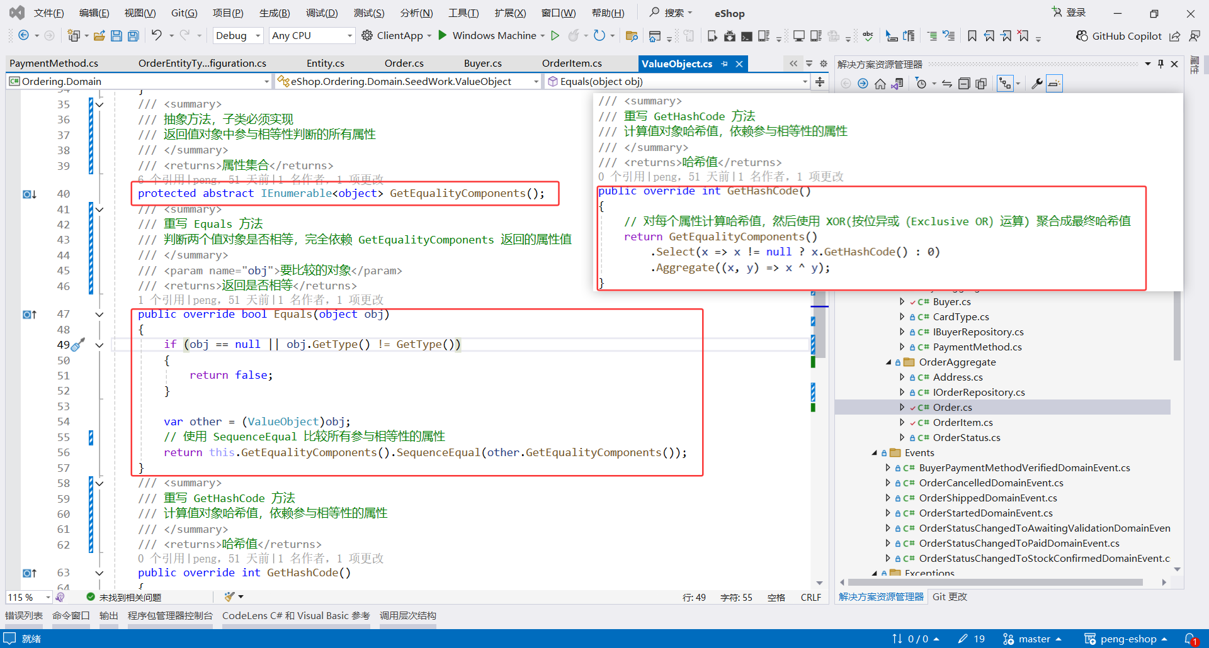Click the Restart circular arrow icon in the toolbar
This screenshot has width=1209, height=648.
pyautogui.click(x=599, y=35)
